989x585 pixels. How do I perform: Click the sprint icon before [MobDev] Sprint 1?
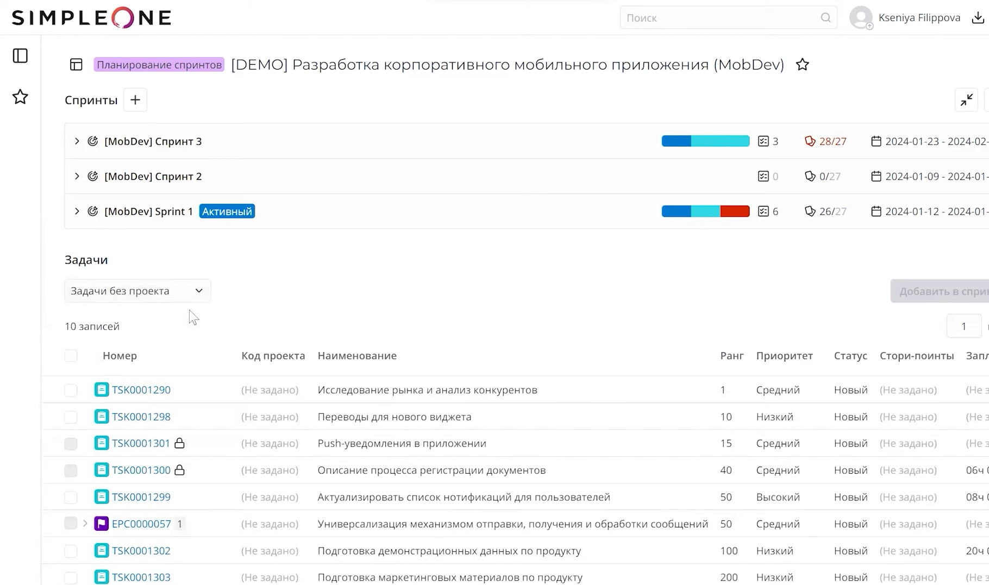[92, 211]
